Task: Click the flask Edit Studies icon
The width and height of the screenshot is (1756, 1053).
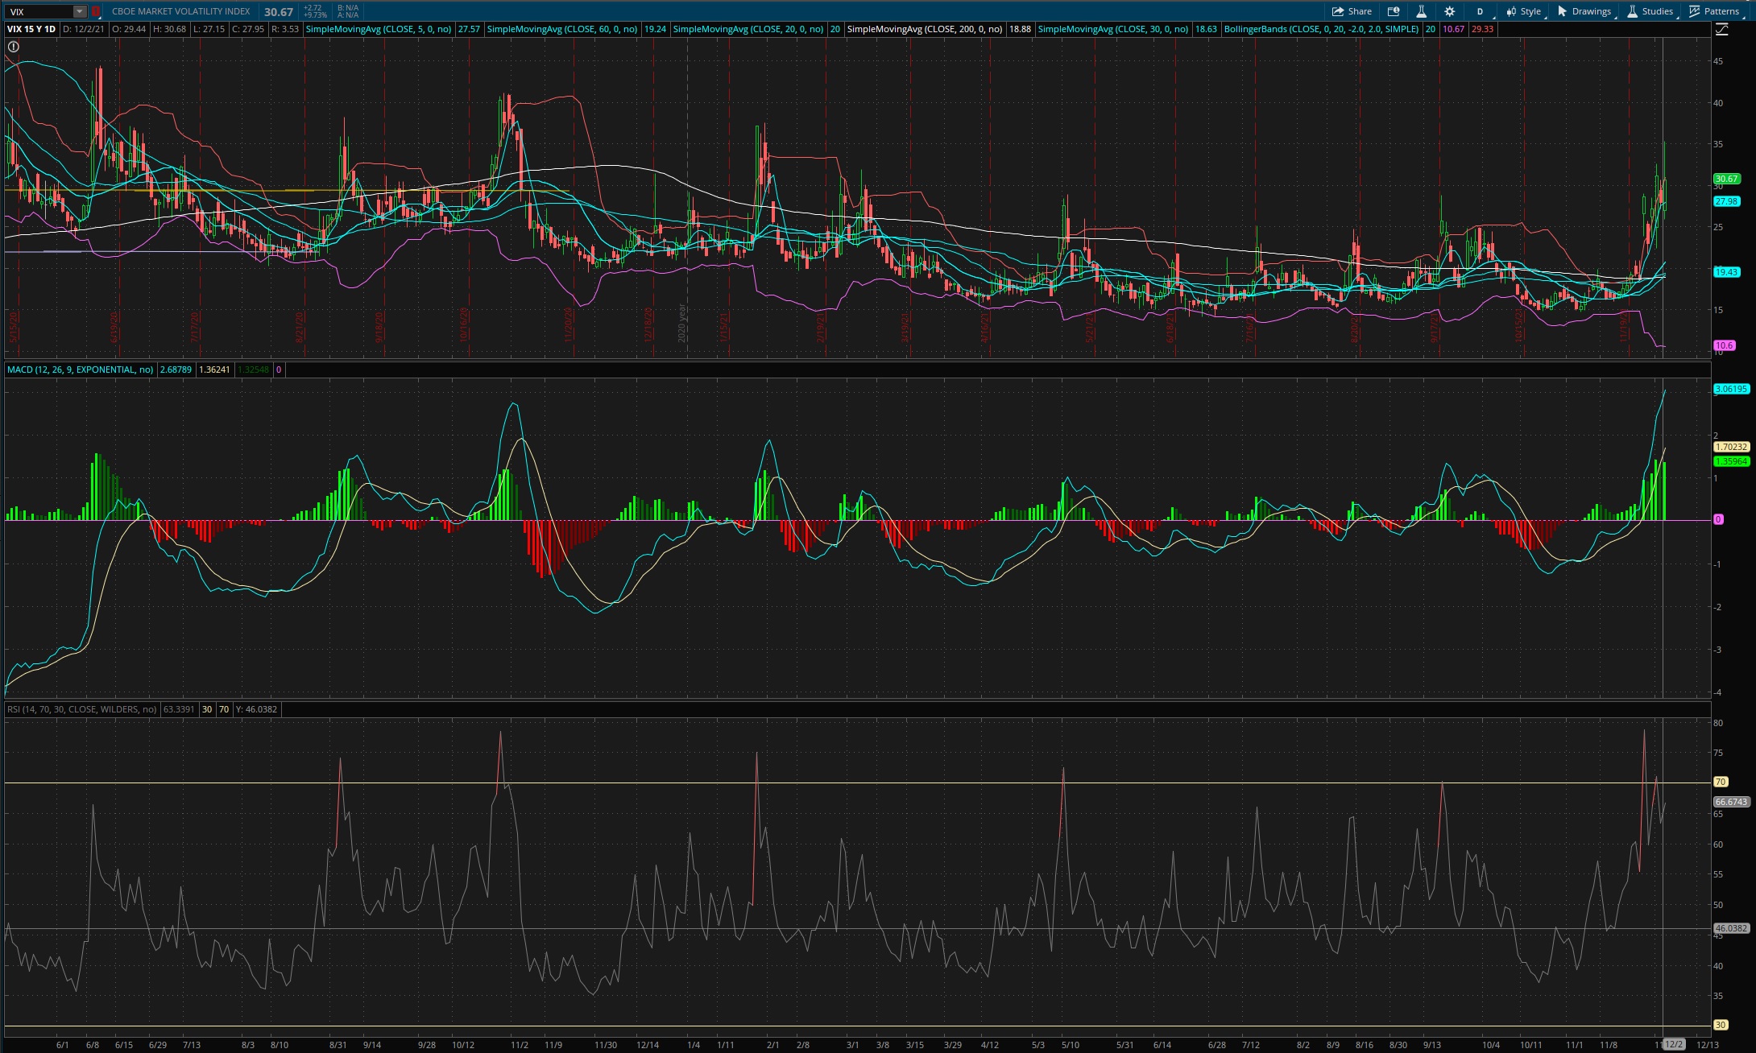Action: (x=1422, y=11)
